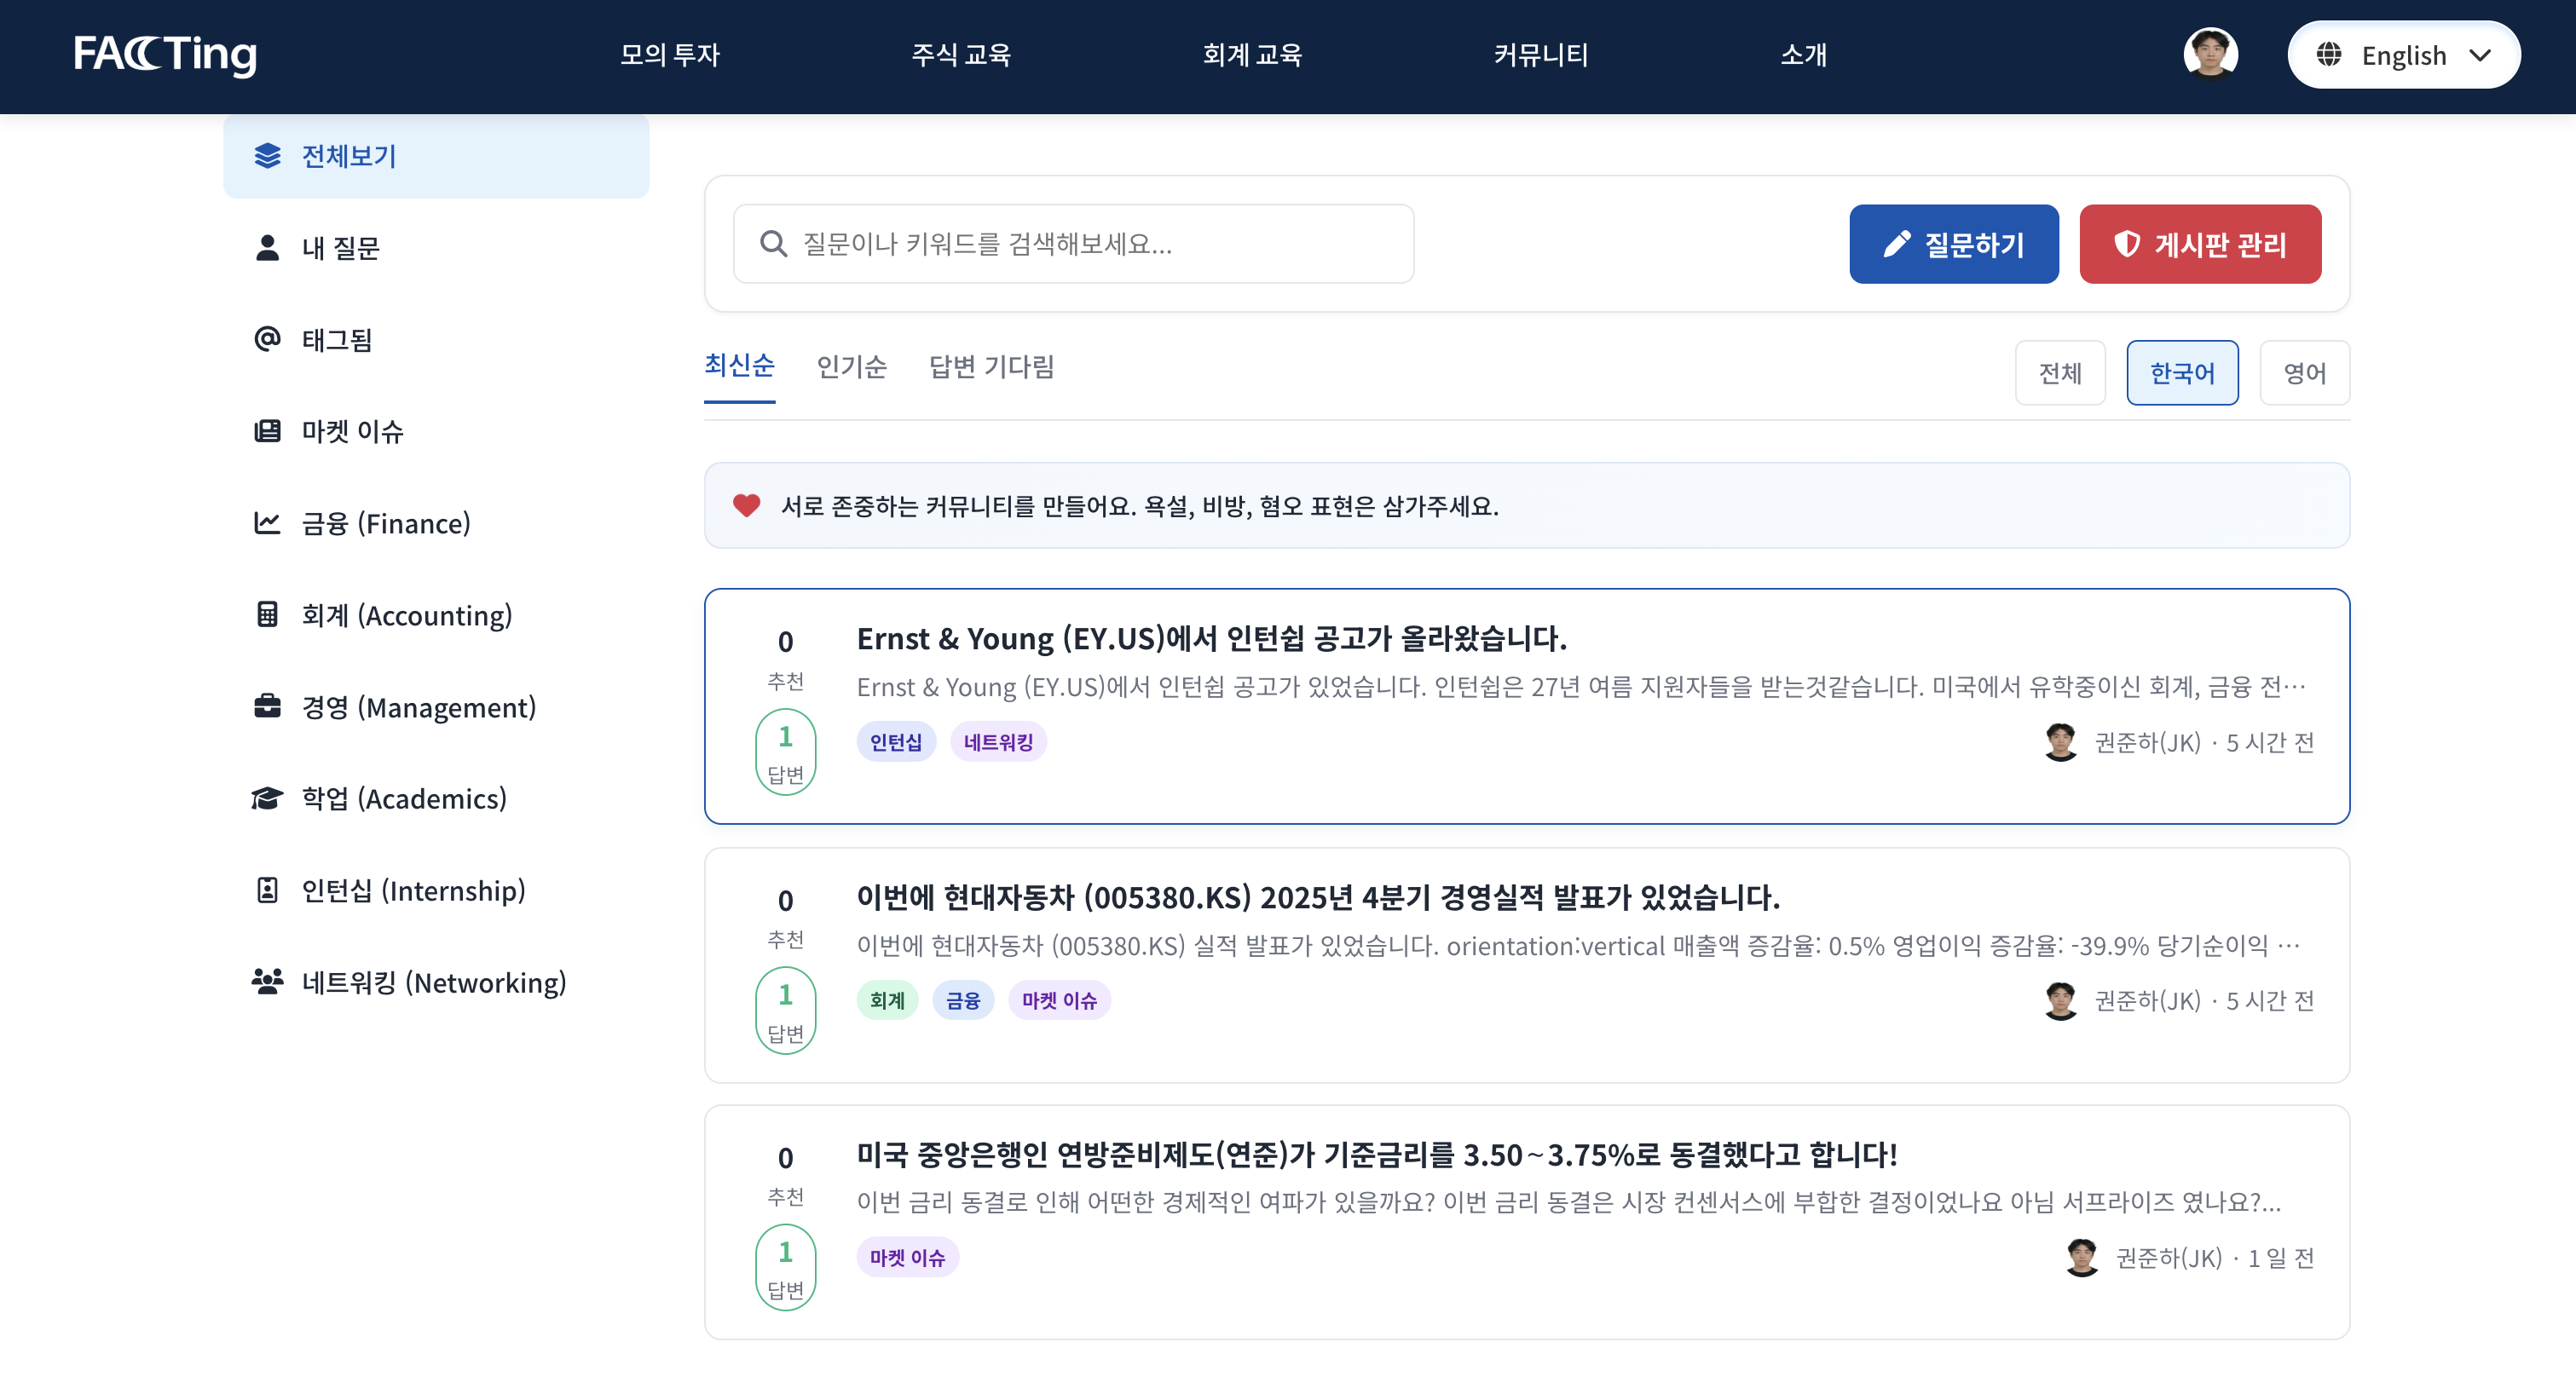The width and height of the screenshot is (2576, 1394).
Task: Open 마켓 이슈 via the newspaper icon
Action: [267, 430]
